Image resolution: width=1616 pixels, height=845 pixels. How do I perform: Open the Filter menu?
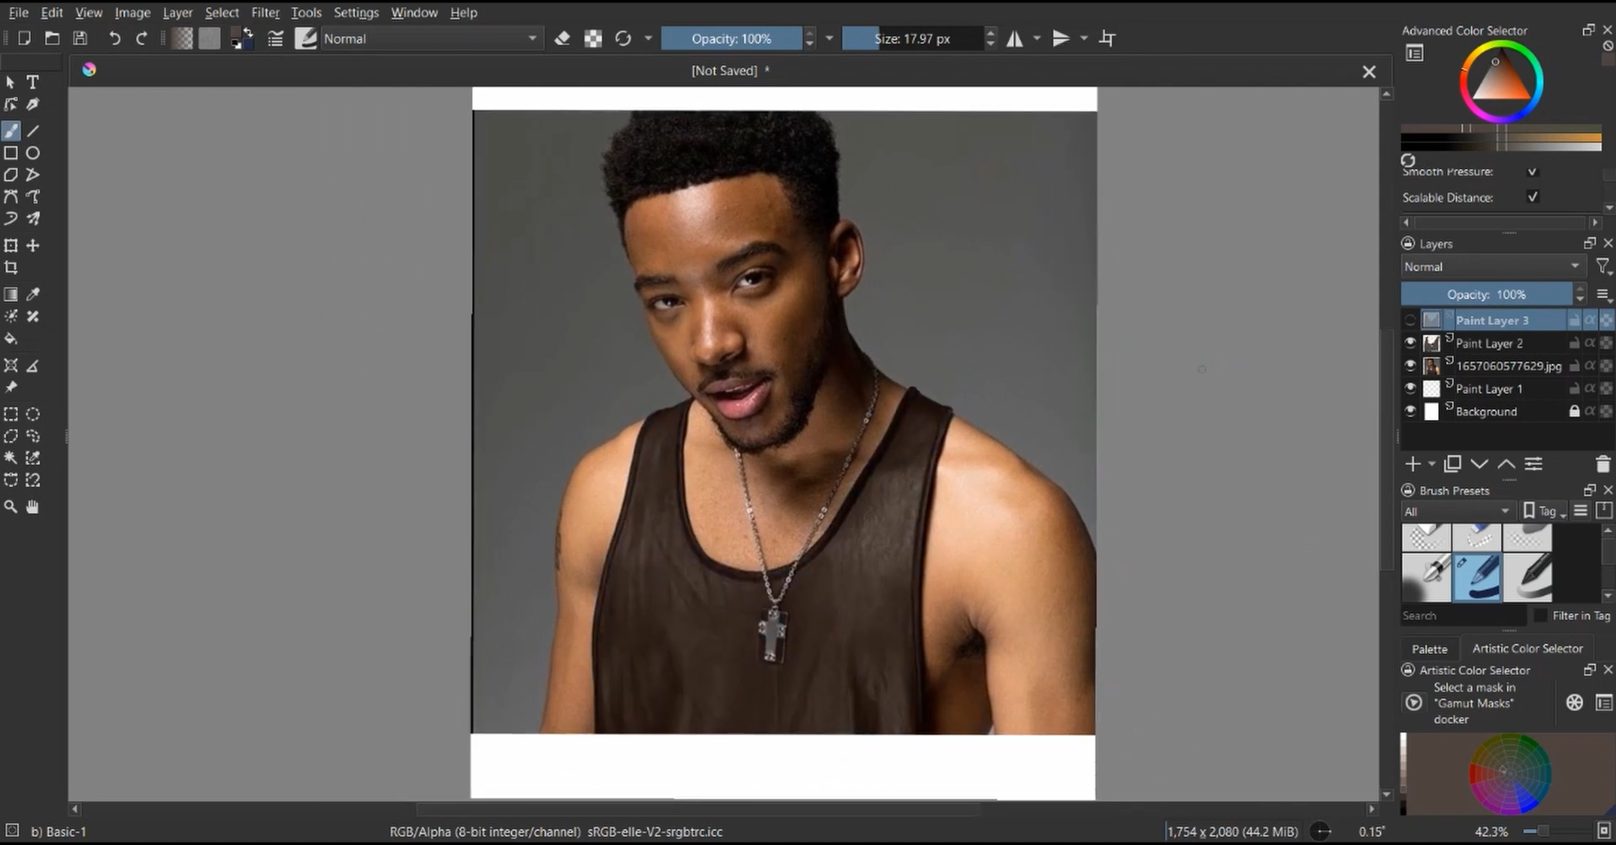coord(264,13)
